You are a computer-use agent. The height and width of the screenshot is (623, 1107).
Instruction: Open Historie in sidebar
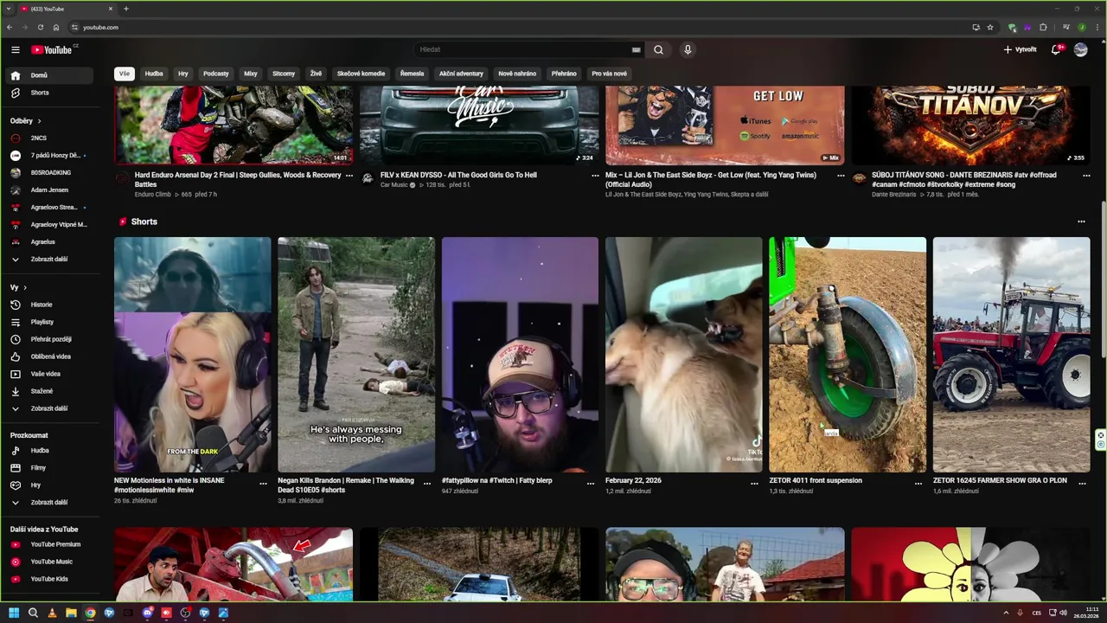(48, 305)
